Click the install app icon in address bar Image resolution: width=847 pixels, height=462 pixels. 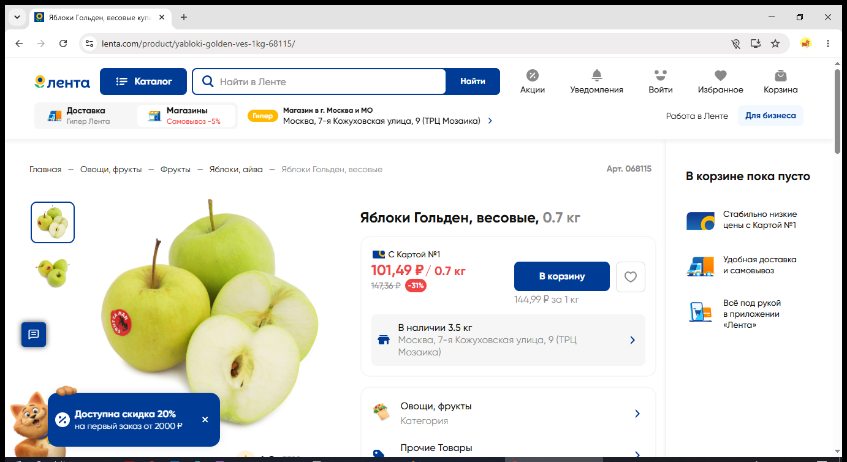point(756,44)
